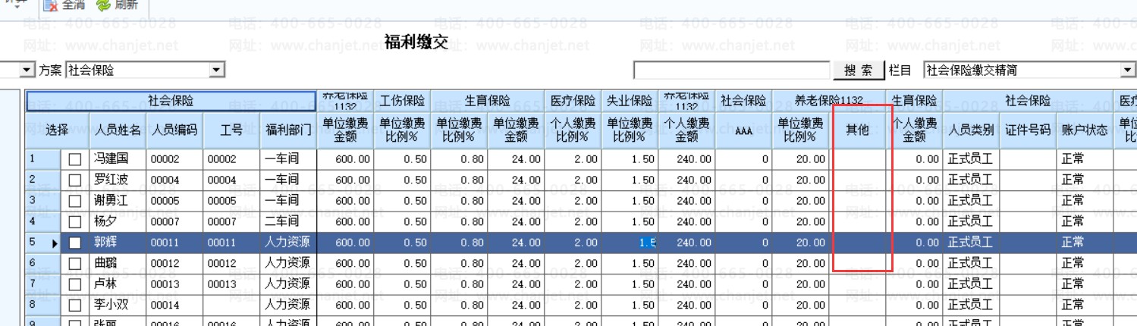Click into the search text field
The image size is (1137, 326).
pyautogui.click(x=731, y=71)
